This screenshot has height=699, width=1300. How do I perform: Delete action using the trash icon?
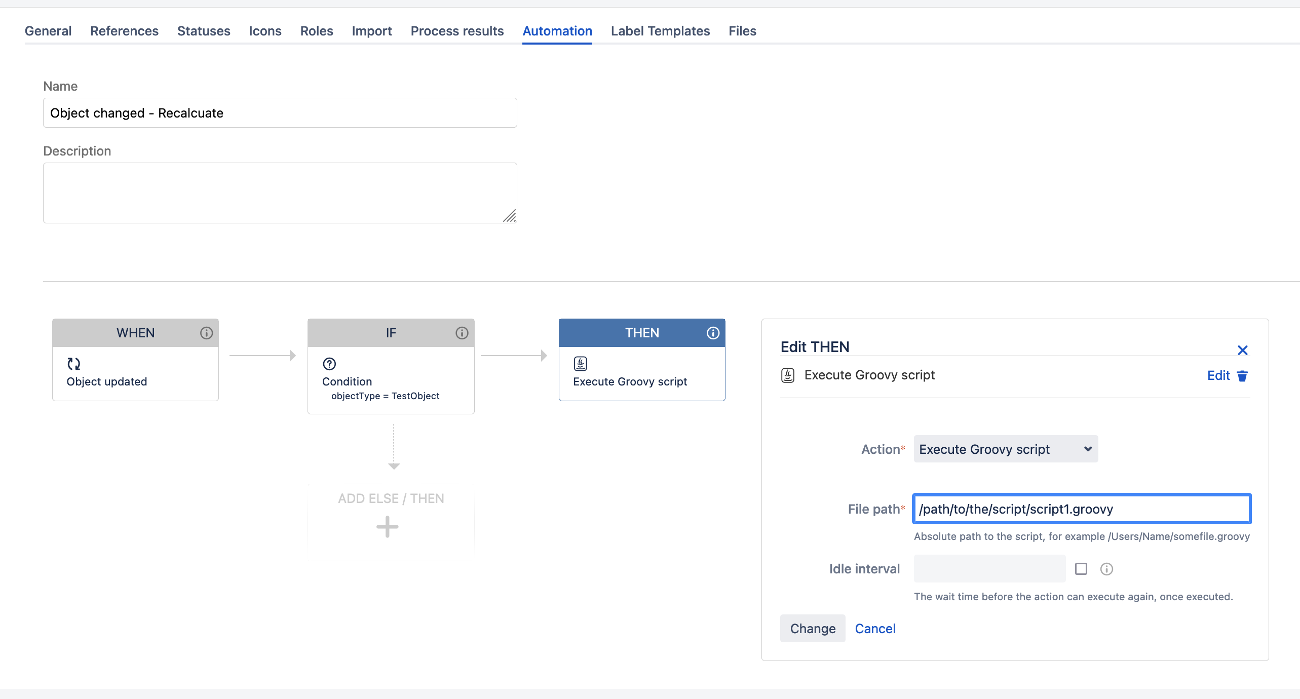tap(1242, 376)
